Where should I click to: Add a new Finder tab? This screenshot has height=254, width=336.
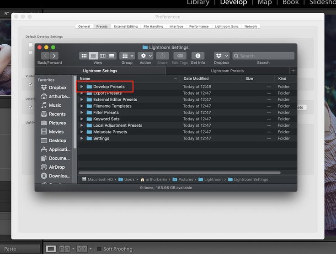(293, 71)
